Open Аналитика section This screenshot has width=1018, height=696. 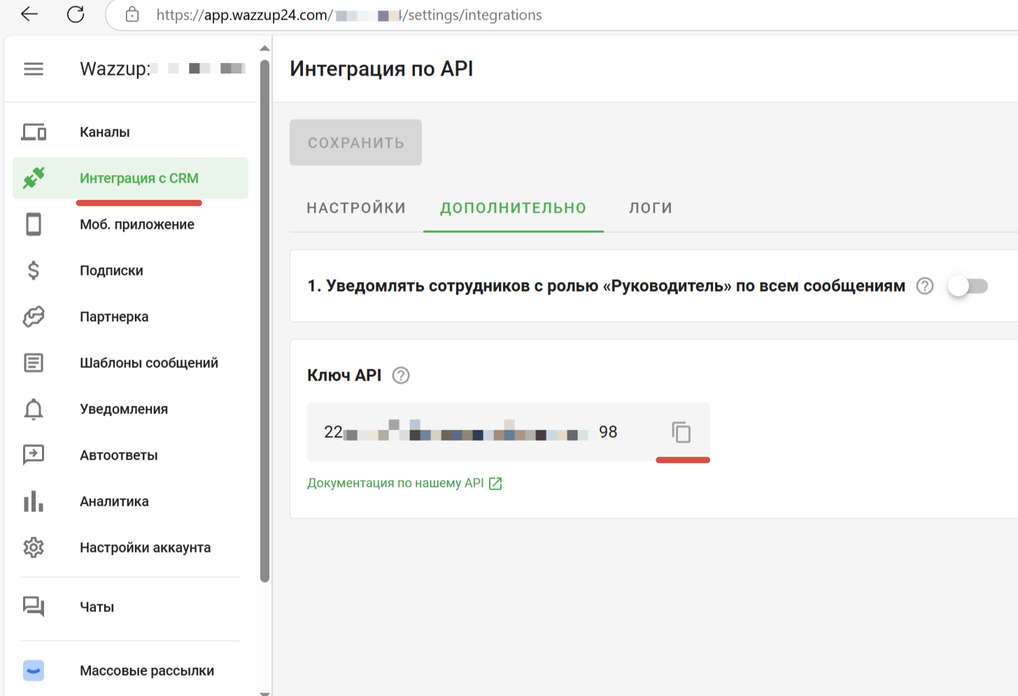coord(130,501)
